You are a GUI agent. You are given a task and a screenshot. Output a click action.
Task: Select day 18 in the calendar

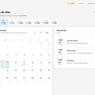5,72
